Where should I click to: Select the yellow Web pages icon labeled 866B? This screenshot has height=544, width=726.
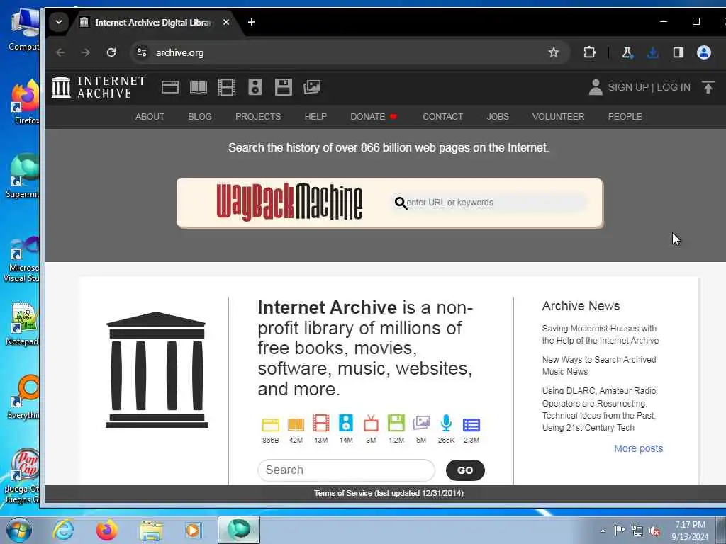click(x=270, y=424)
